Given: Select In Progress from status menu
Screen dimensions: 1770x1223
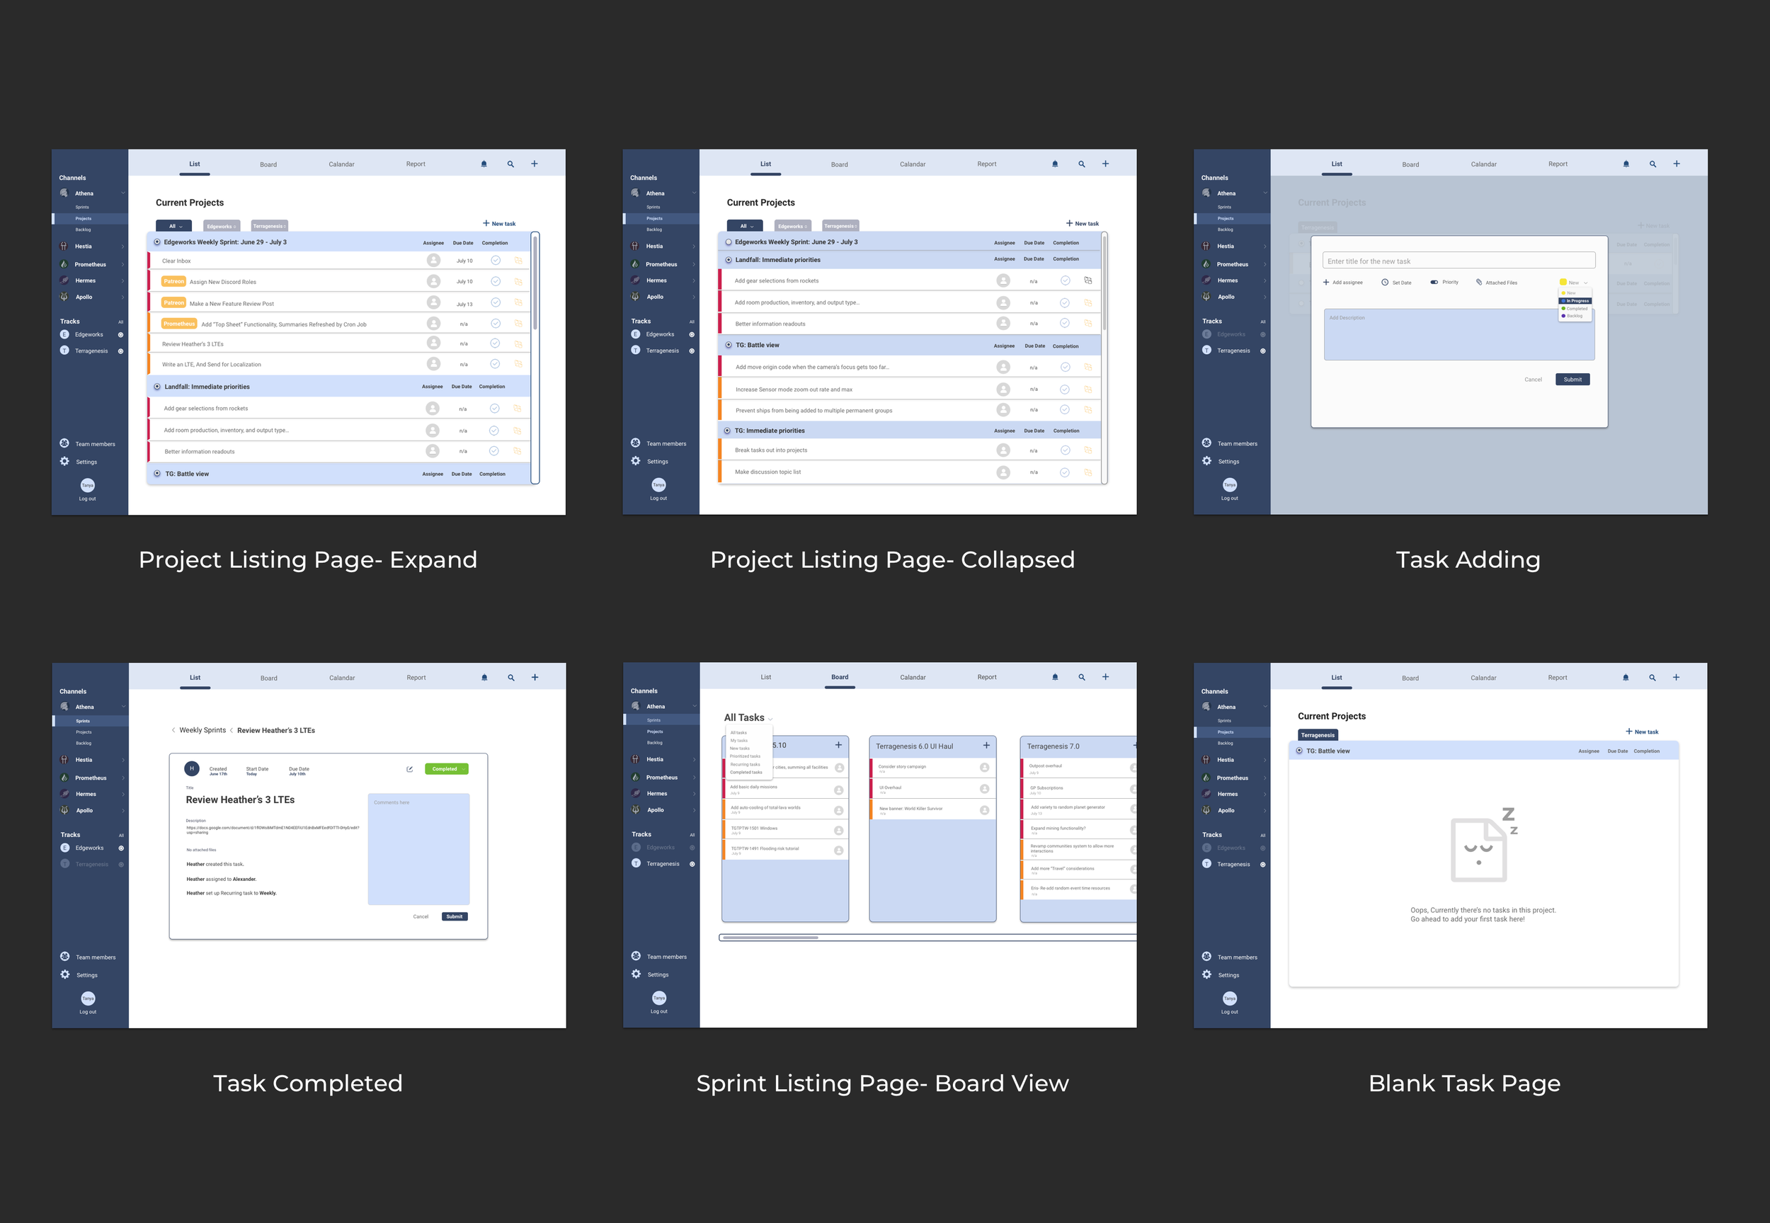Looking at the screenshot, I should [1576, 300].
